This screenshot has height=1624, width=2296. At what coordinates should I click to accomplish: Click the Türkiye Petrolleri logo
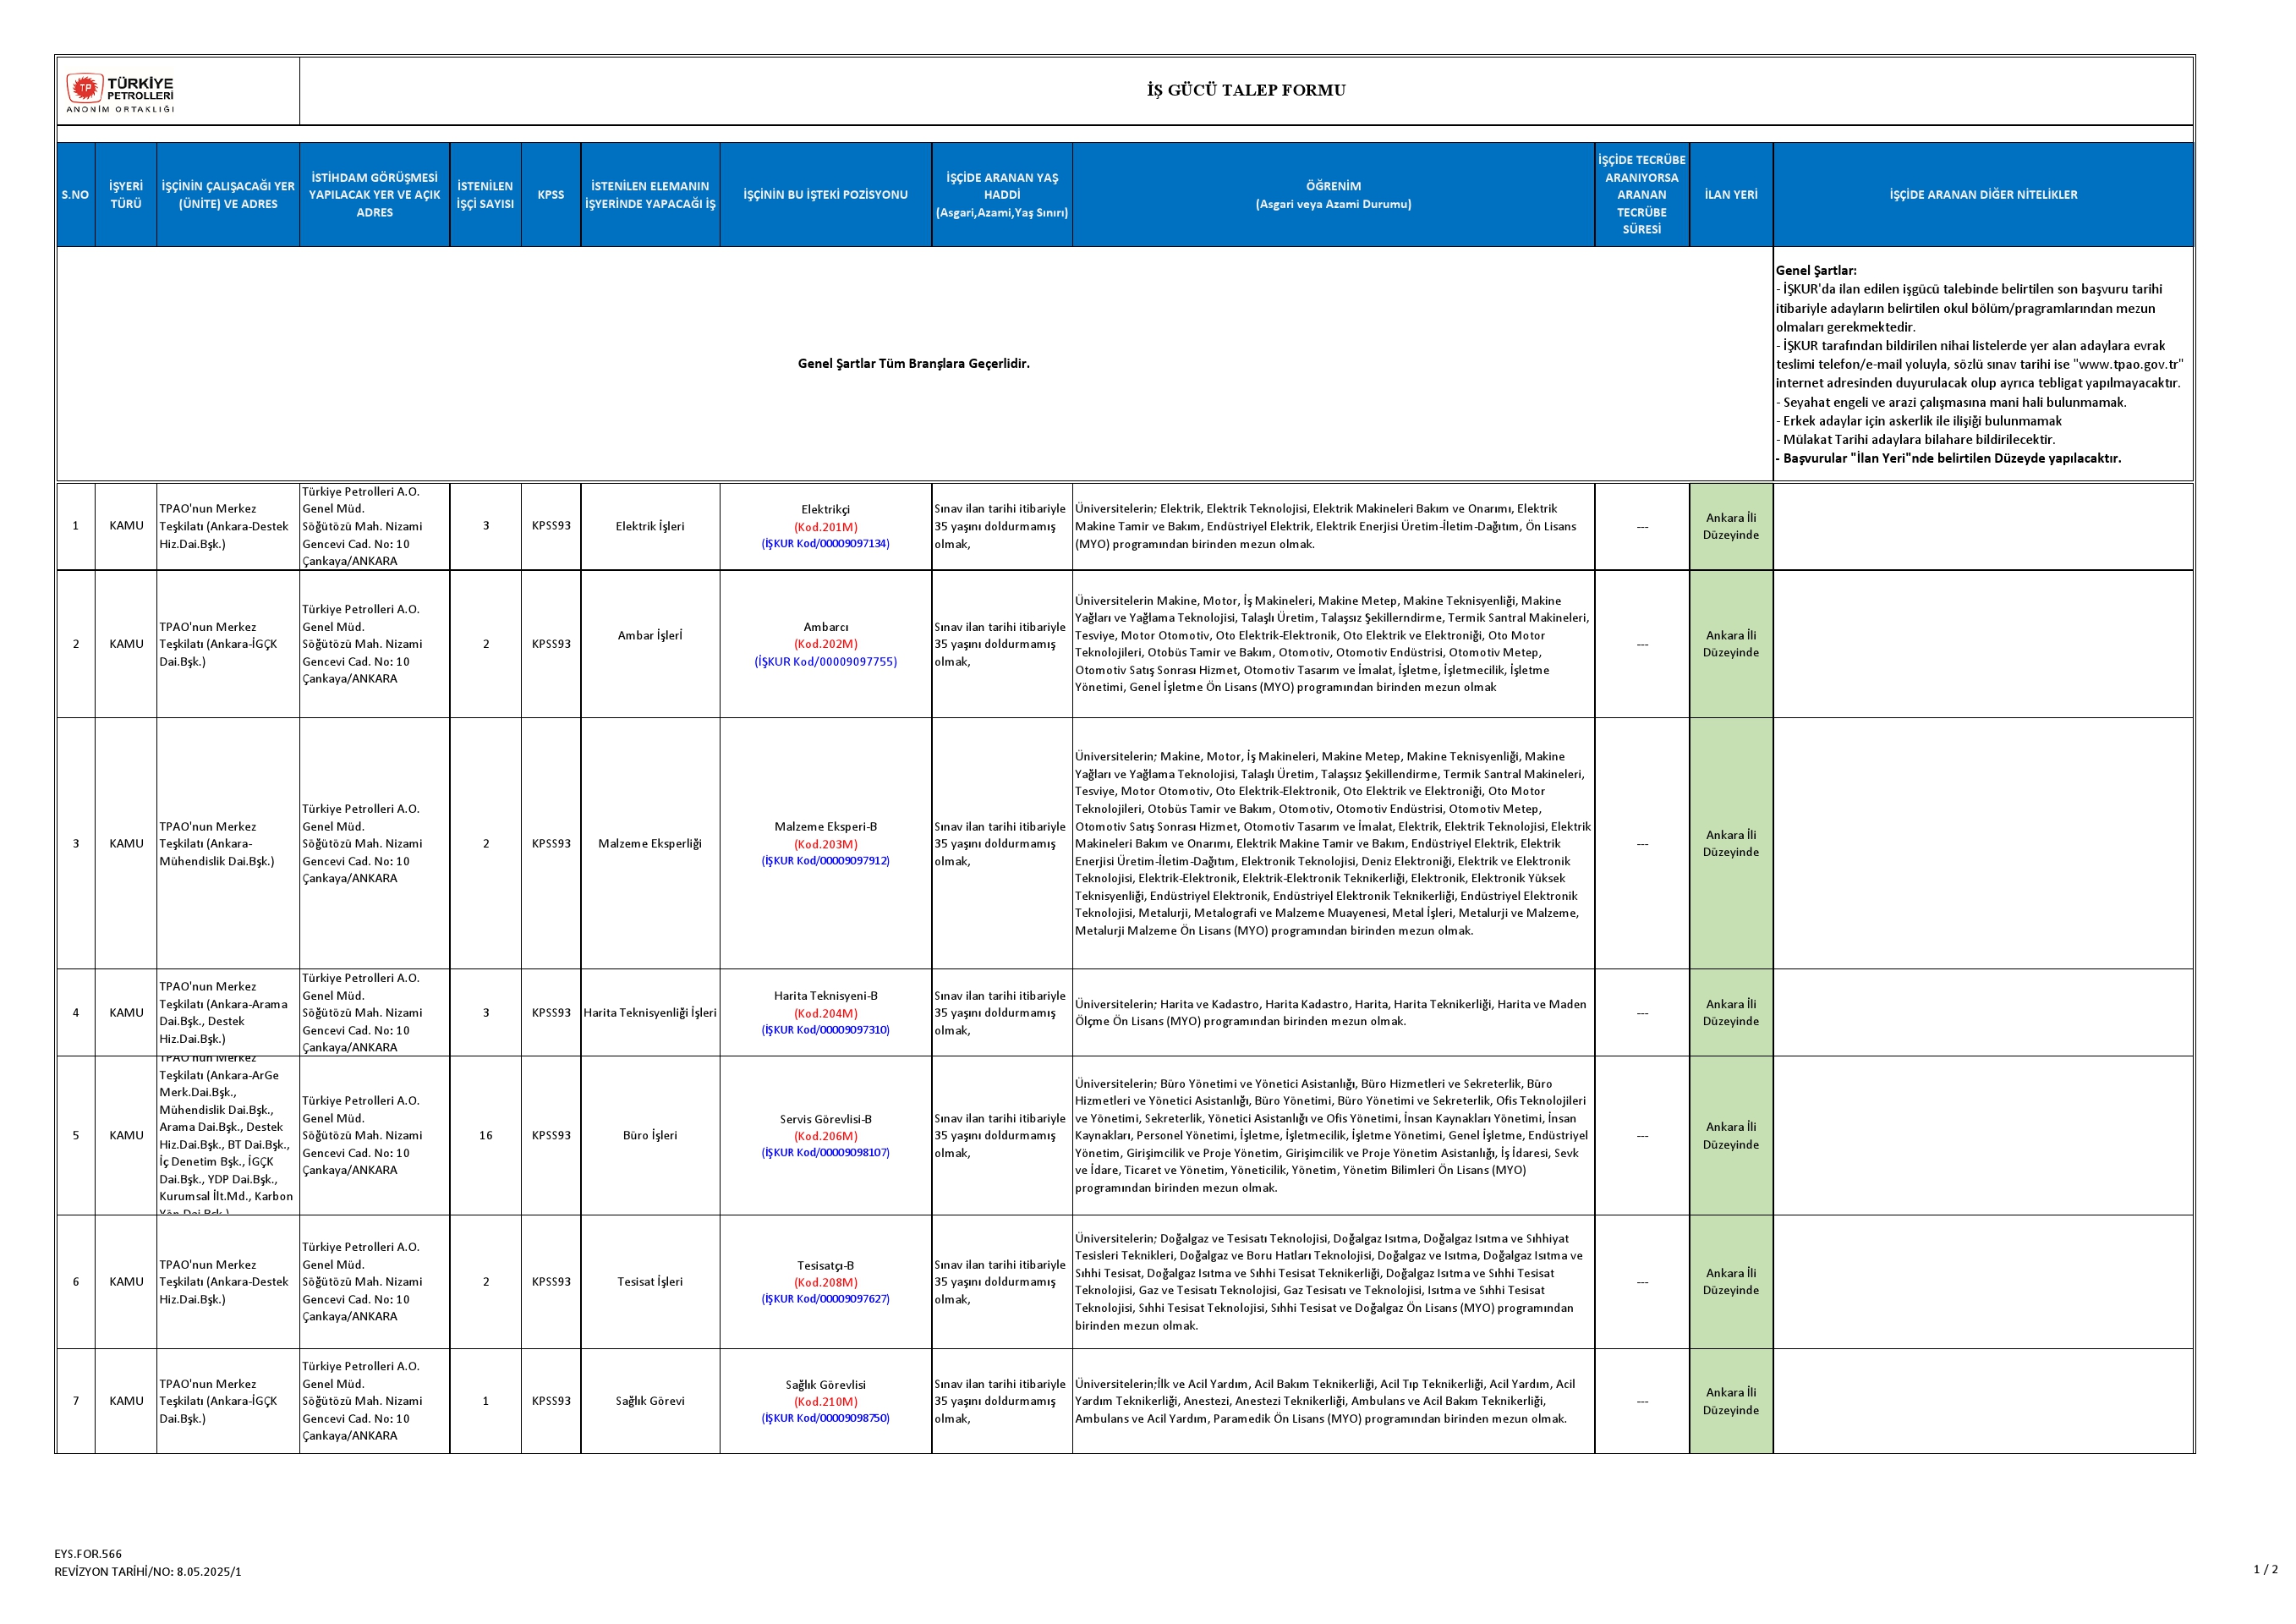click(x=120, y=92)
